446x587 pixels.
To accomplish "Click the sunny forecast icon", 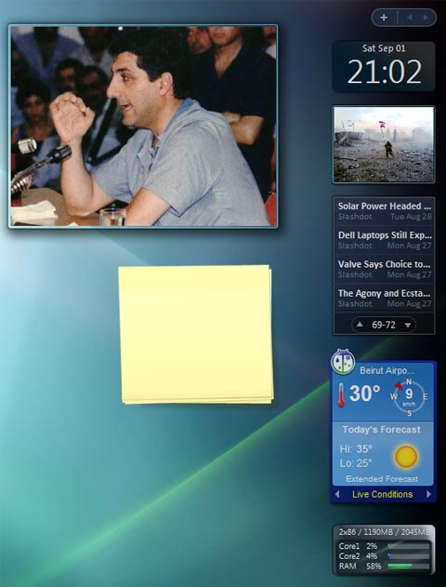I will tap(406, 457).
